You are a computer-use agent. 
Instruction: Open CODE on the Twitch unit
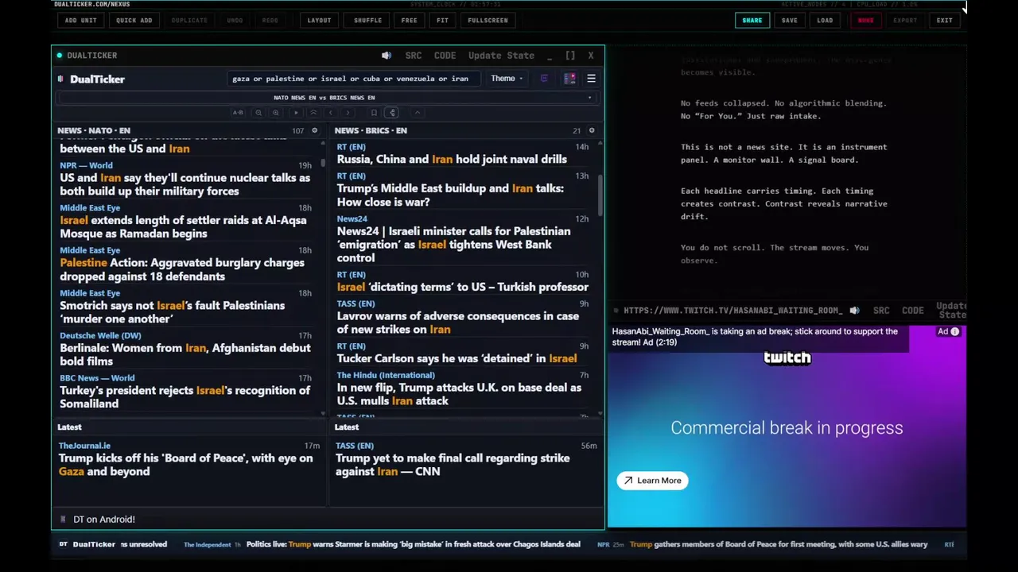pos(912,311)
